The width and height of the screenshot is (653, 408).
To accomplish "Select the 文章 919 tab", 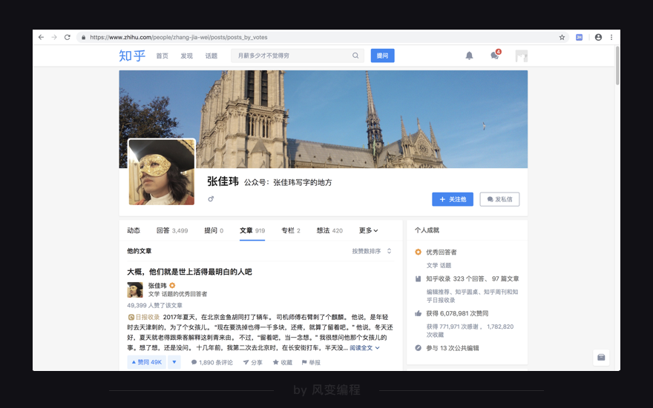I will coord(252,230).
